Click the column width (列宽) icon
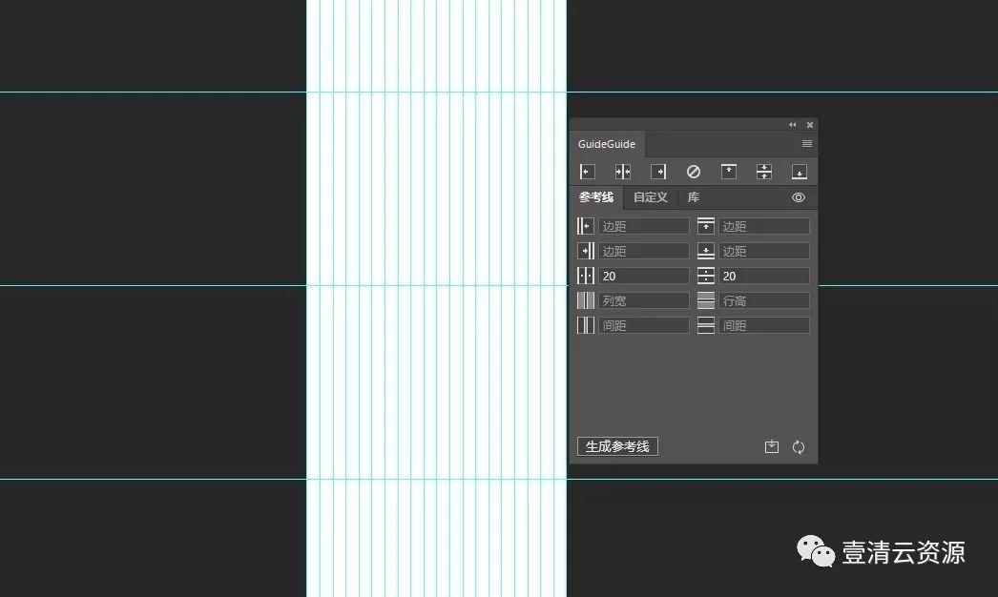This screenshot has width=998, height=597. click(586, 300)
